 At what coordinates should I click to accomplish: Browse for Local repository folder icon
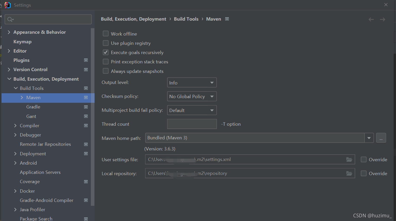[x=349, y=173]
